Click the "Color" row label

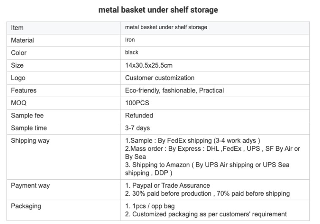pyautogui.click(x=19, y=53)
